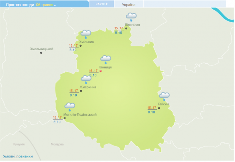
Task: Click the rain cloud icon above Хмільник
Action: (86, 34)
